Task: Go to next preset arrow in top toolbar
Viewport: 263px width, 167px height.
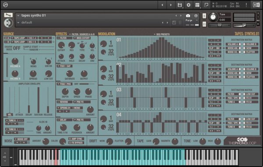Action: [x=171, y=5]
